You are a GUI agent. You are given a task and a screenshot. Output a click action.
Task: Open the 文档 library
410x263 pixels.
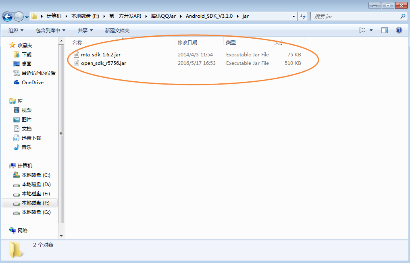tap(27, 129)
